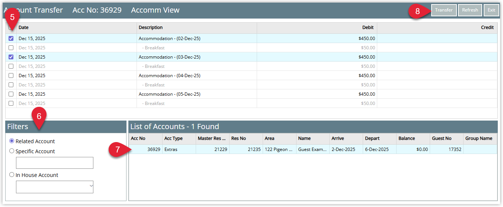Screen dimensions: 503x207
Task: Click the Guest Exam... name cell
Action: (313, 149)
